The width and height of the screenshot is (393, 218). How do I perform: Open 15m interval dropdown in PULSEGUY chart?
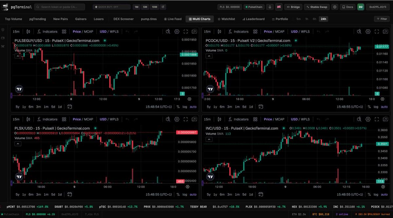click(x=16, y=32)
